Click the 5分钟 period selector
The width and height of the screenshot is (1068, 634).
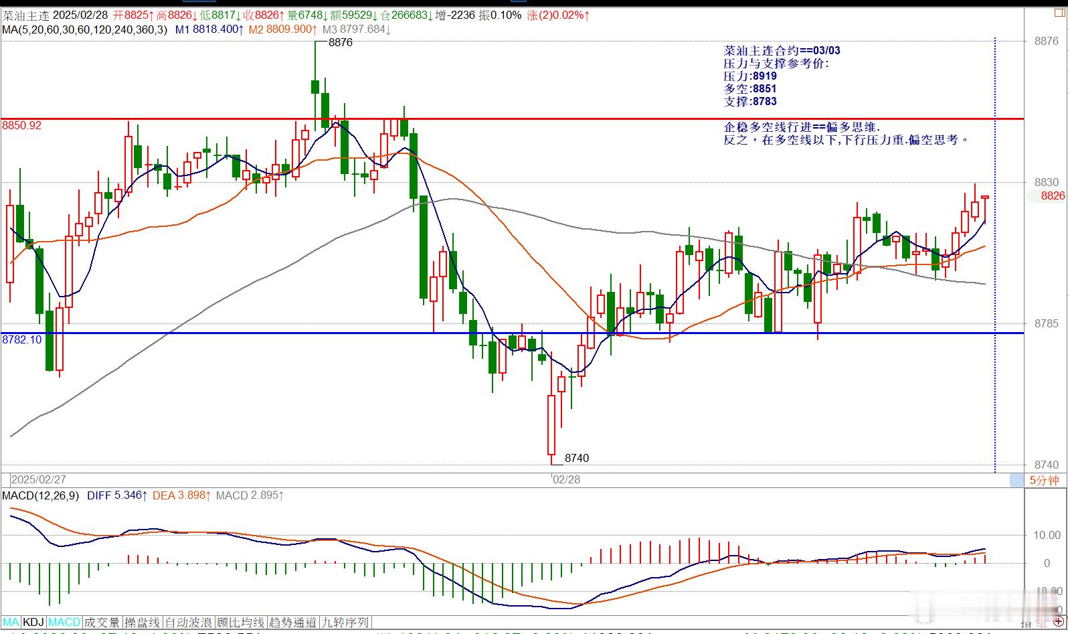(x=1044, y=480)
